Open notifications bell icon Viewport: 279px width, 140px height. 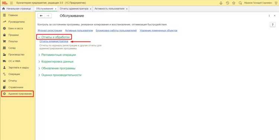pos(221,3)
